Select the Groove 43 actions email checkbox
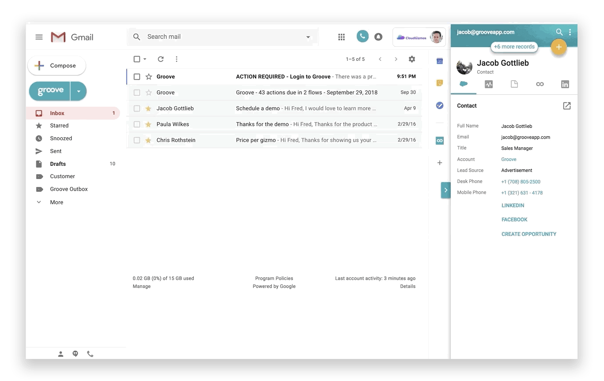 [x=137, y=93]
